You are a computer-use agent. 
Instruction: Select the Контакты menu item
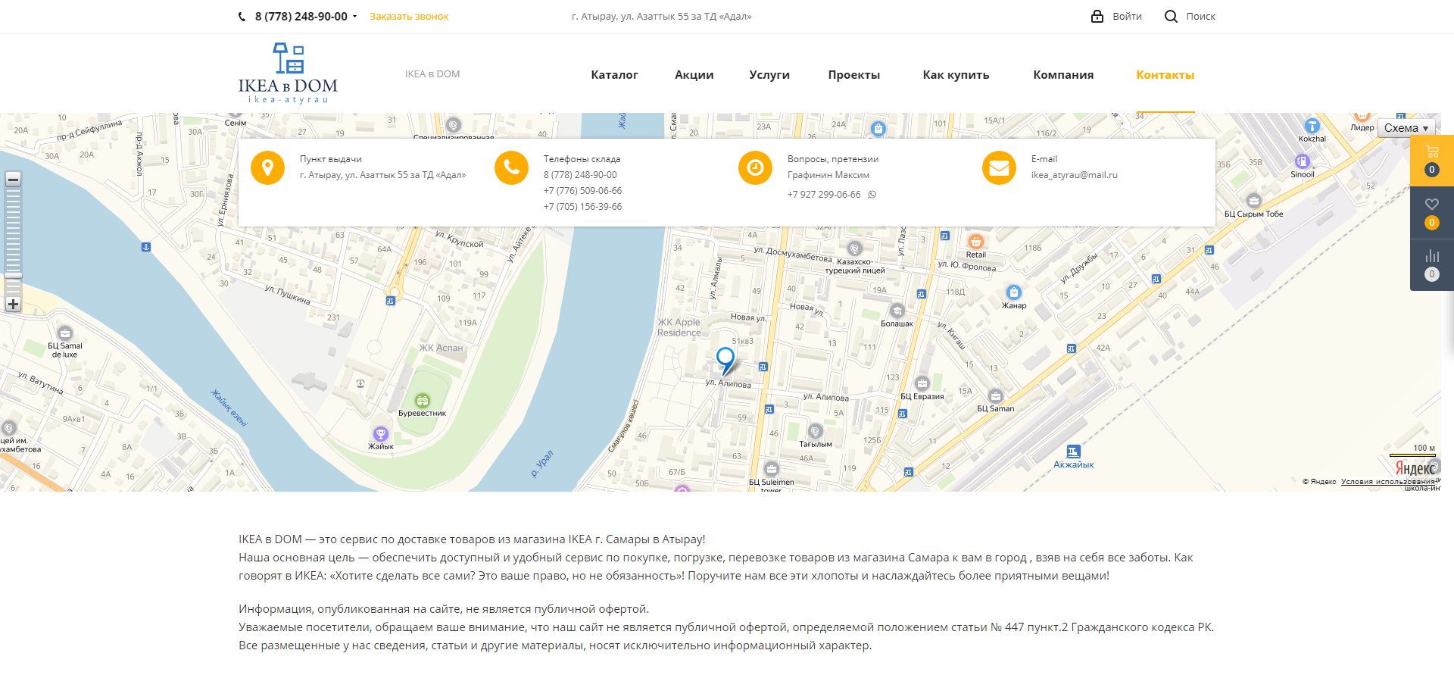(1165, 75)
